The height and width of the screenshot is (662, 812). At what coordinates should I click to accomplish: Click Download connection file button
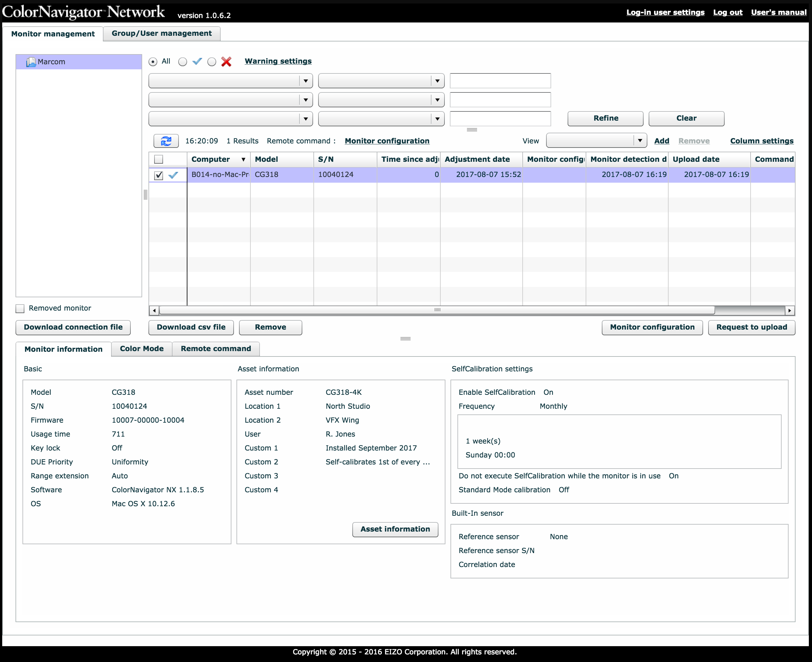click(x=73, y=327)
